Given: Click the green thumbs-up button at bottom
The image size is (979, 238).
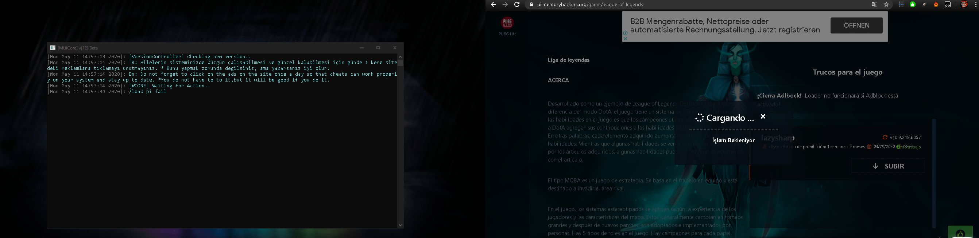Looking at the screenshot, I should 960,233.
